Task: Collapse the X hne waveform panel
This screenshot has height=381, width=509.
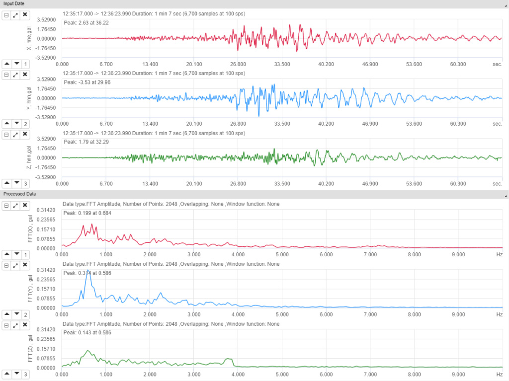Action: (7, 15)
